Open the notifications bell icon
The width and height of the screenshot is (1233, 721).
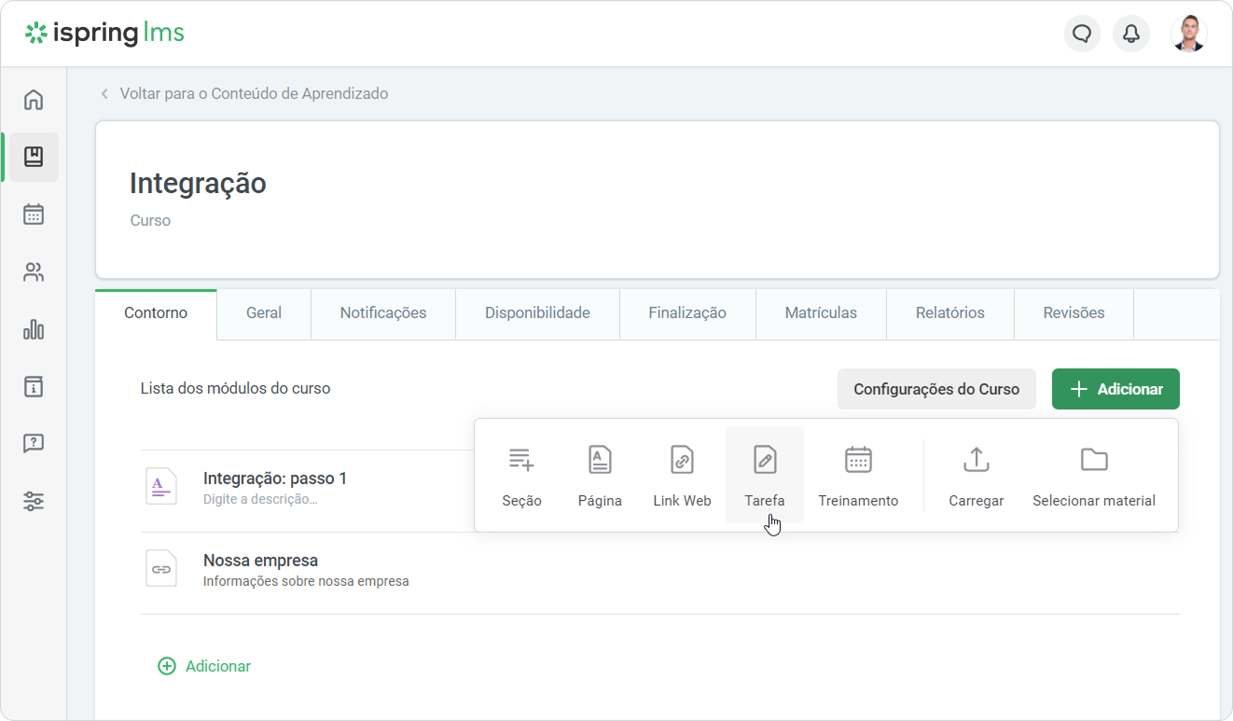pyautogui.click(x=1131, y=35)
